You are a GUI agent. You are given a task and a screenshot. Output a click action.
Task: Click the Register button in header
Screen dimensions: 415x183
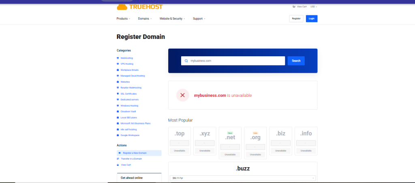click(296, 19)
